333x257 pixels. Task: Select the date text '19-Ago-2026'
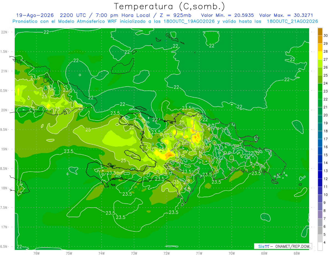[35, 15]
